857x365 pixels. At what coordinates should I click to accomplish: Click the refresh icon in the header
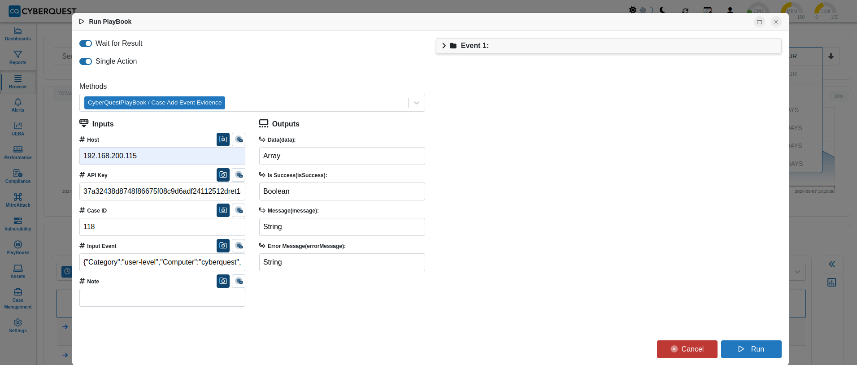coord(685,10)
